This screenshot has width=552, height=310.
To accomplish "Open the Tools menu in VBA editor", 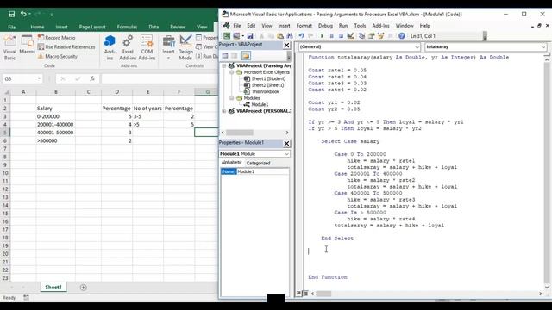I will pos(360,26).
